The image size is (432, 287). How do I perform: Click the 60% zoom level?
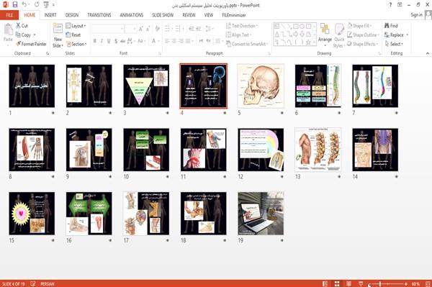pos(415,283)
